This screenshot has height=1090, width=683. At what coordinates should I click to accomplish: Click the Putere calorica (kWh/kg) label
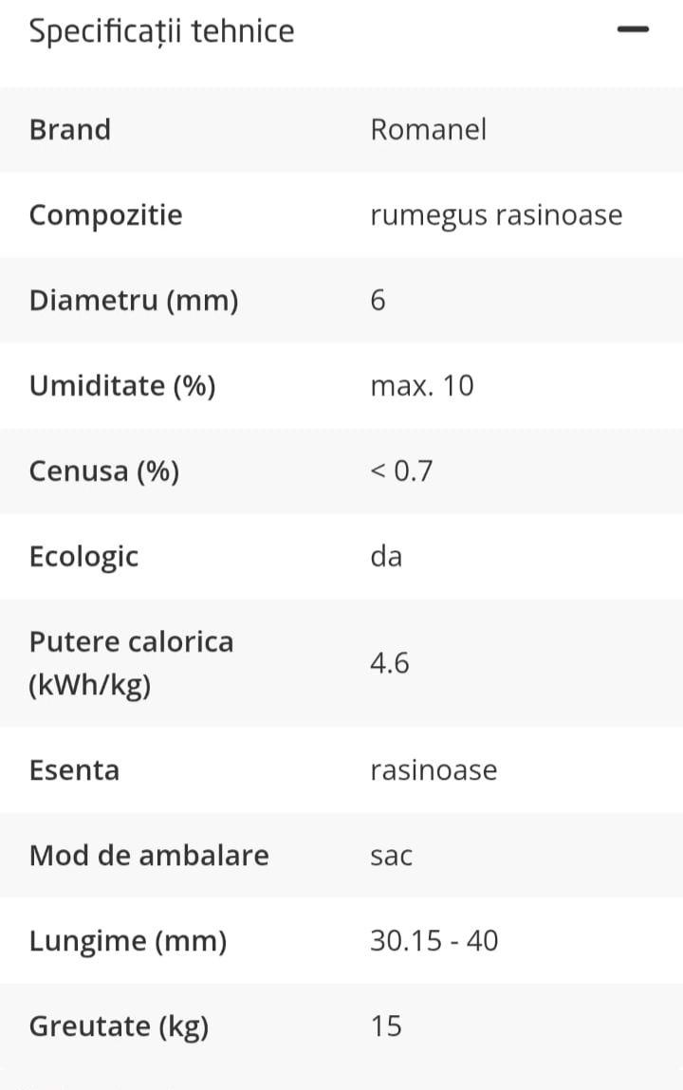tap(131, 663)
